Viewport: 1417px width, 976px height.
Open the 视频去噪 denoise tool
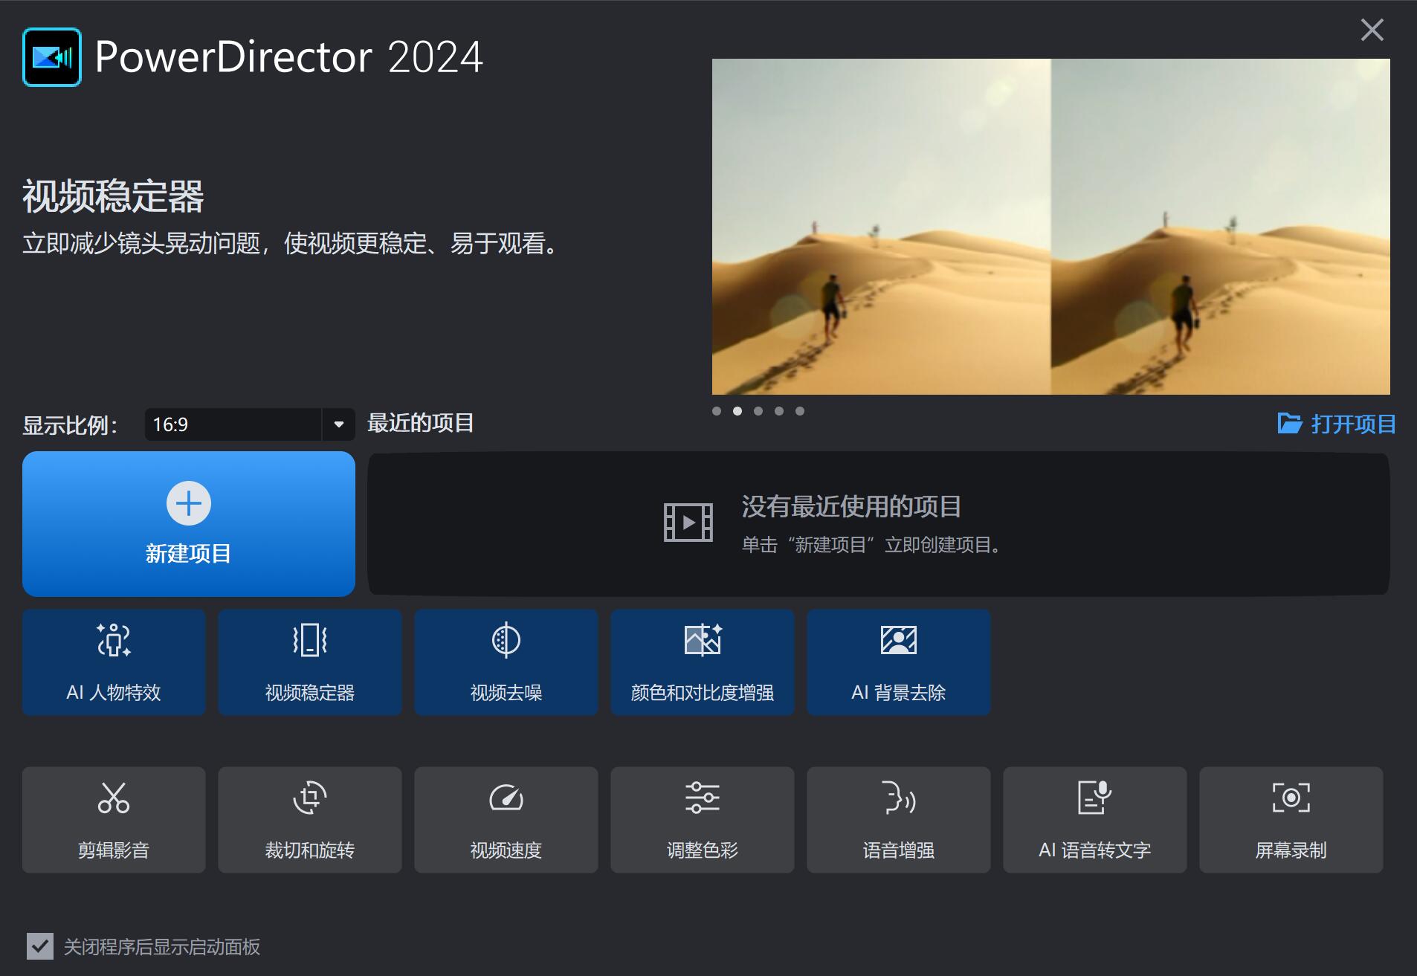506,662
